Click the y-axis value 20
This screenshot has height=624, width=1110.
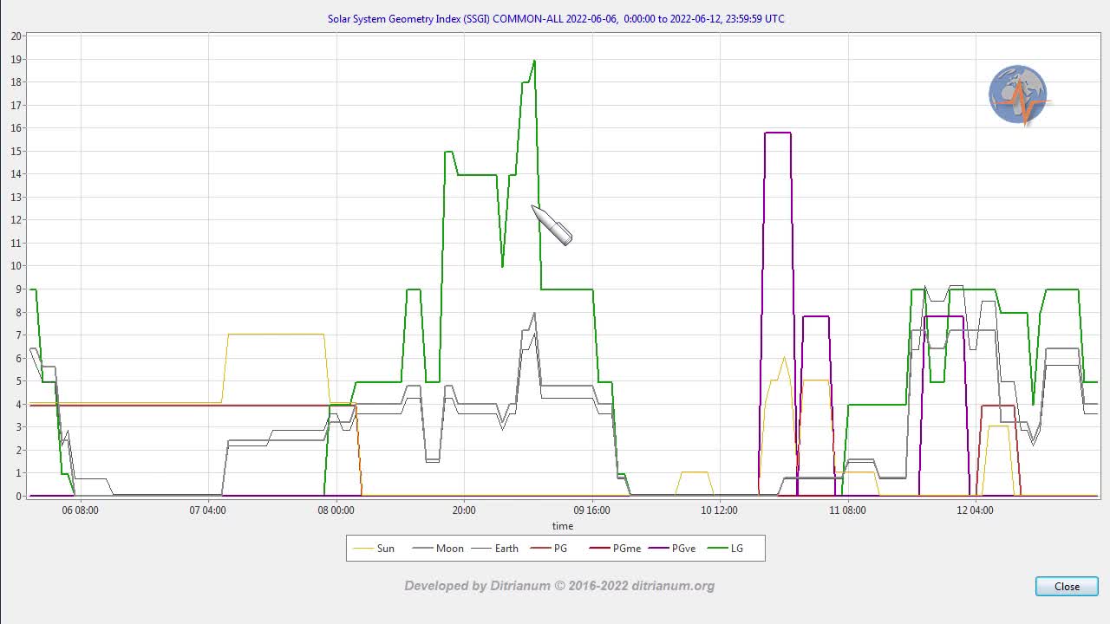coord(16,36)
